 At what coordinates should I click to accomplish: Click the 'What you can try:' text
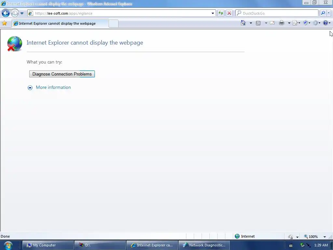point(44,62)
